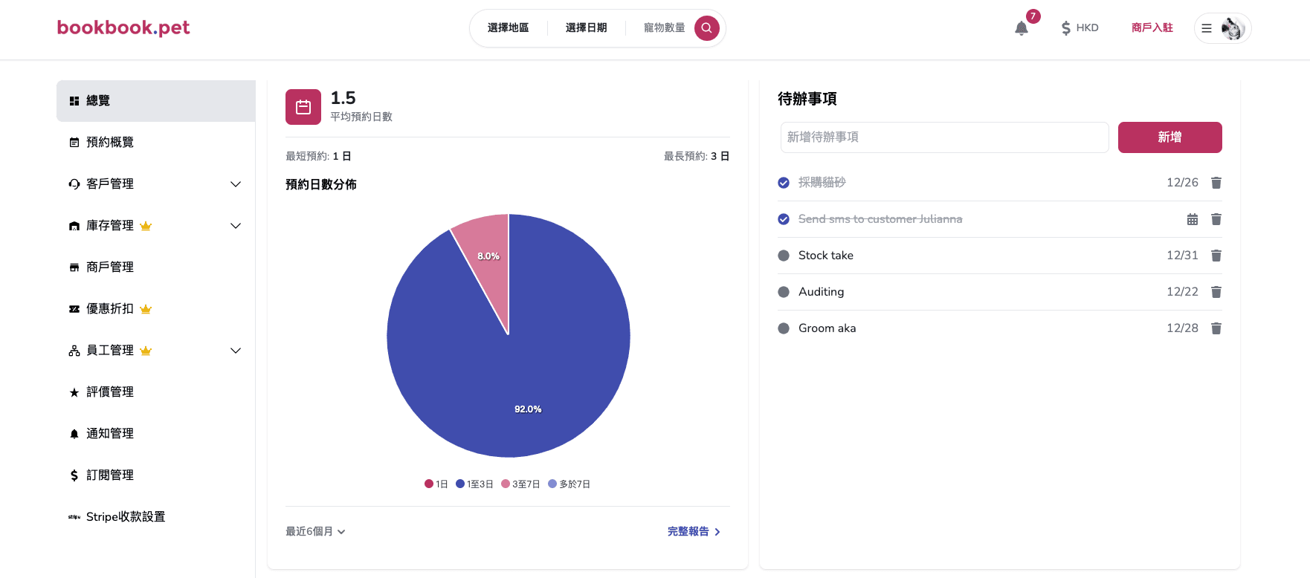The width and height of the screenshot is (1310, 578).
Task: Open 商戶管理 in the sidebar
Action: [x=156, y=267]
